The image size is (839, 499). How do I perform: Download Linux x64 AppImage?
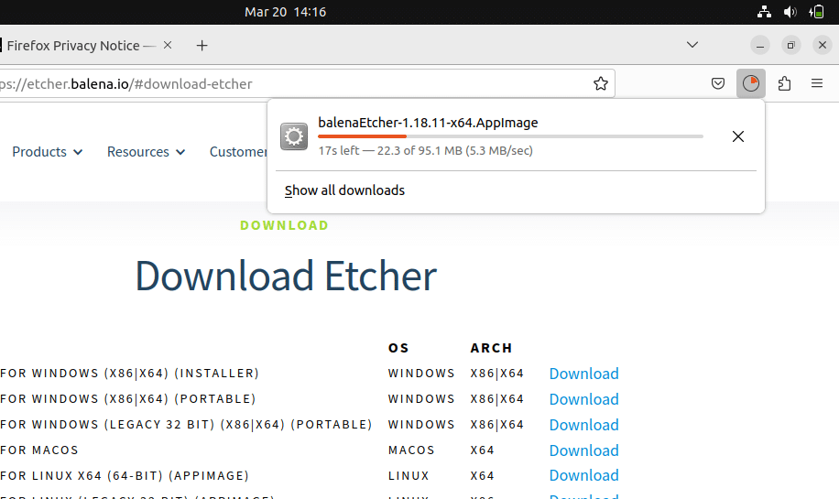coord(583,475)
